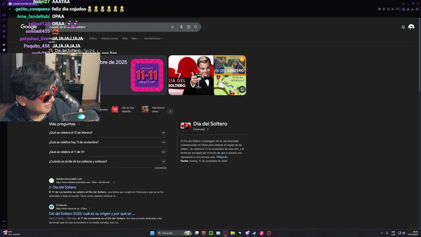Open the easy setup sliders icon
This screenshot has height=237, width=421.
coord(417,9)
